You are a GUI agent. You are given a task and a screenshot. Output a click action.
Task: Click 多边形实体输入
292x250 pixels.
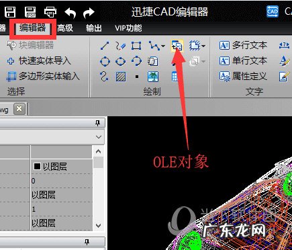[x=43, y=76]
